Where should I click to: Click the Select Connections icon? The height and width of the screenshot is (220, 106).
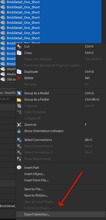coord(19,140)
